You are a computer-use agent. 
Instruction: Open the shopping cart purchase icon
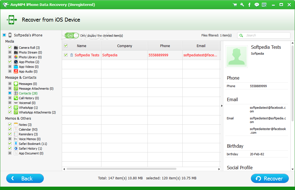tap(235, 5)
